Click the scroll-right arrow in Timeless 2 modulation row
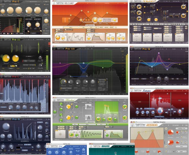 coord(127,133)
